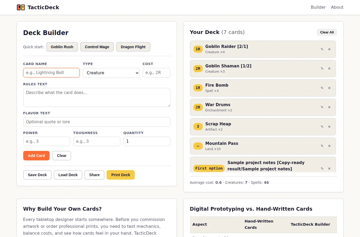Click Save Deck
Image resolution: width=360 pixels, height=237 pixels.
pyautogui.click(x=37, y=175)
